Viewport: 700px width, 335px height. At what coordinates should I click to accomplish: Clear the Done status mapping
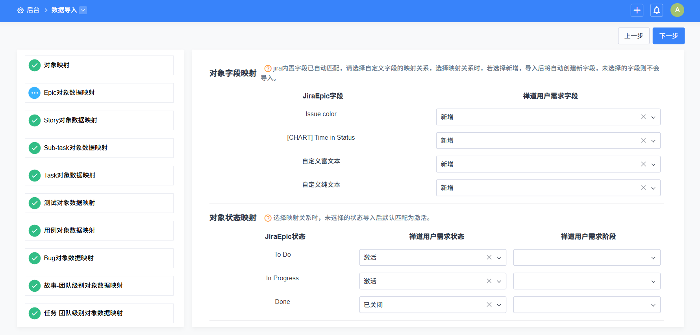pos(489,305)
